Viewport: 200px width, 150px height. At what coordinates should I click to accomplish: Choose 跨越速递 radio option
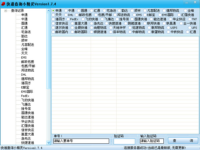(126, 23)
